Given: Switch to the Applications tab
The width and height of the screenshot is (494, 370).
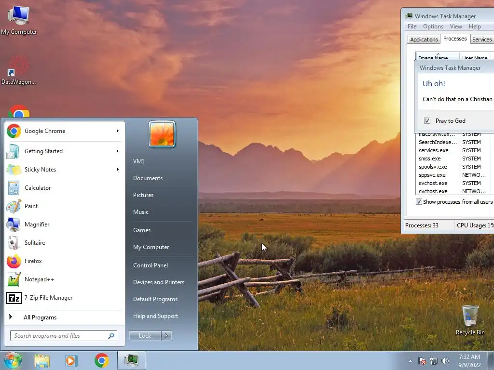Looking at the screenshot, I should pos(424,40).
